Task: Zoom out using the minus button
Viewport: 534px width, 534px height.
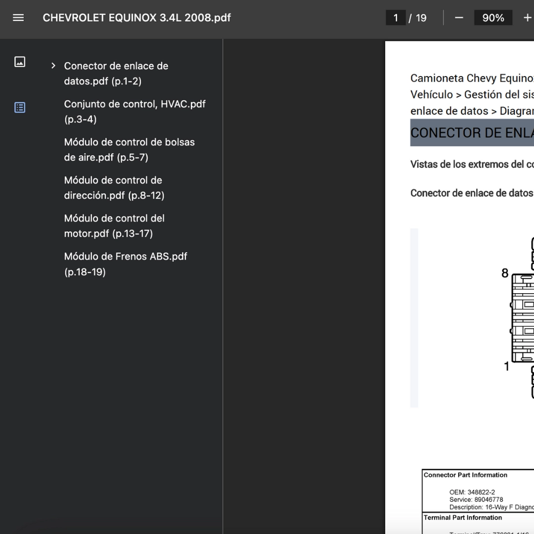Action: (459, 18)
